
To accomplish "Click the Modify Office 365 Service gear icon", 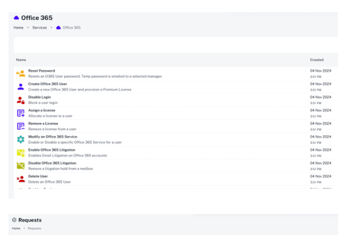I will coord(21,139).
